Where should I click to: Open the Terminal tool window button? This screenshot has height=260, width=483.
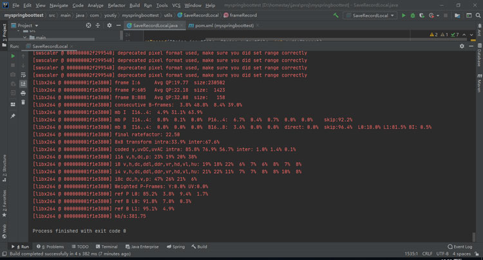tap(106, 246)
